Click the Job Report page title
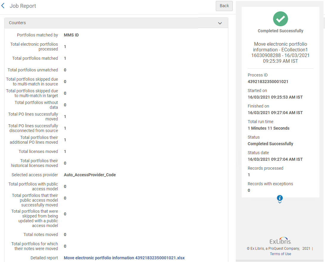This screenshot has height=262, width=325. tap(23, 6)
